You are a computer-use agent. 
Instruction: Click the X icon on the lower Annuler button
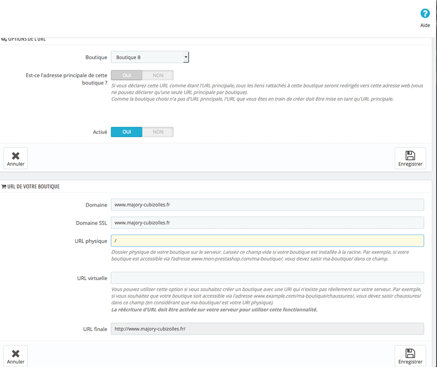tap(16, 353)
